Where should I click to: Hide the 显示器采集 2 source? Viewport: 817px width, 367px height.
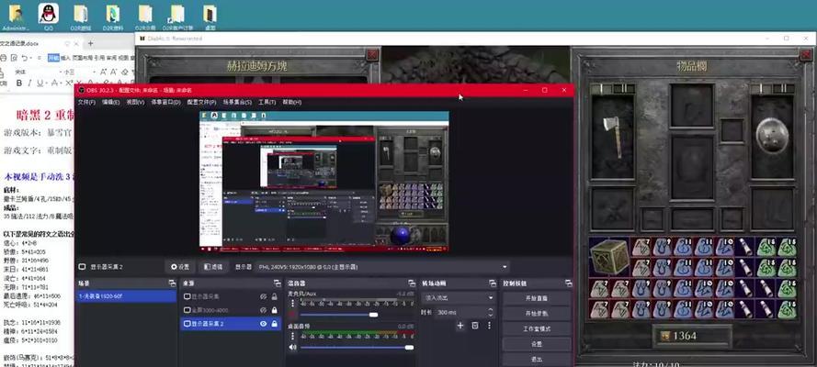click(264, 323)
